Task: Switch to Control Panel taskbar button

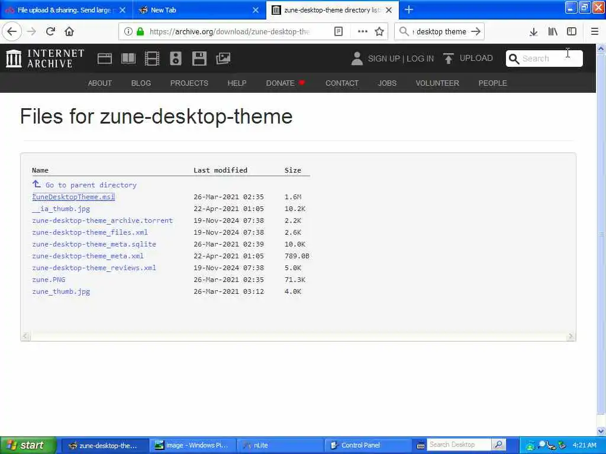Action: point(367,445)
